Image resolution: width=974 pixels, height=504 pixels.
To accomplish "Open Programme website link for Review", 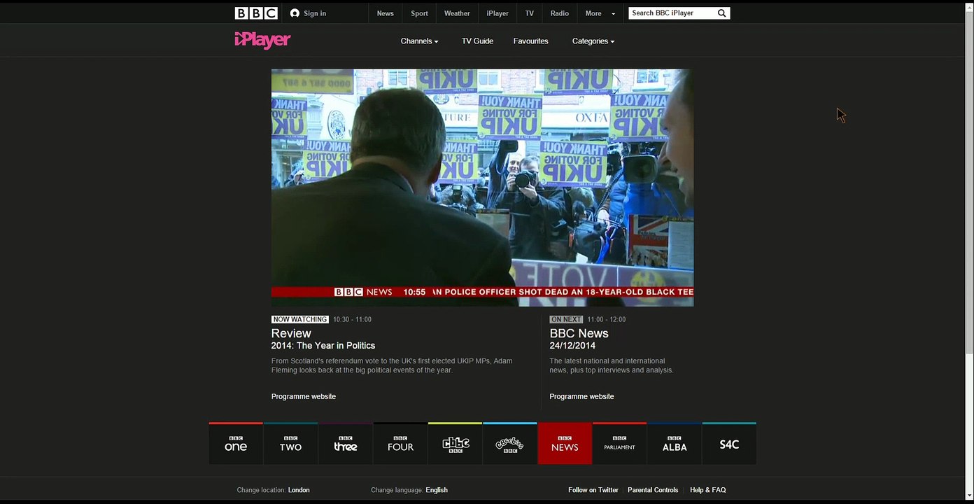I will 304,396.
